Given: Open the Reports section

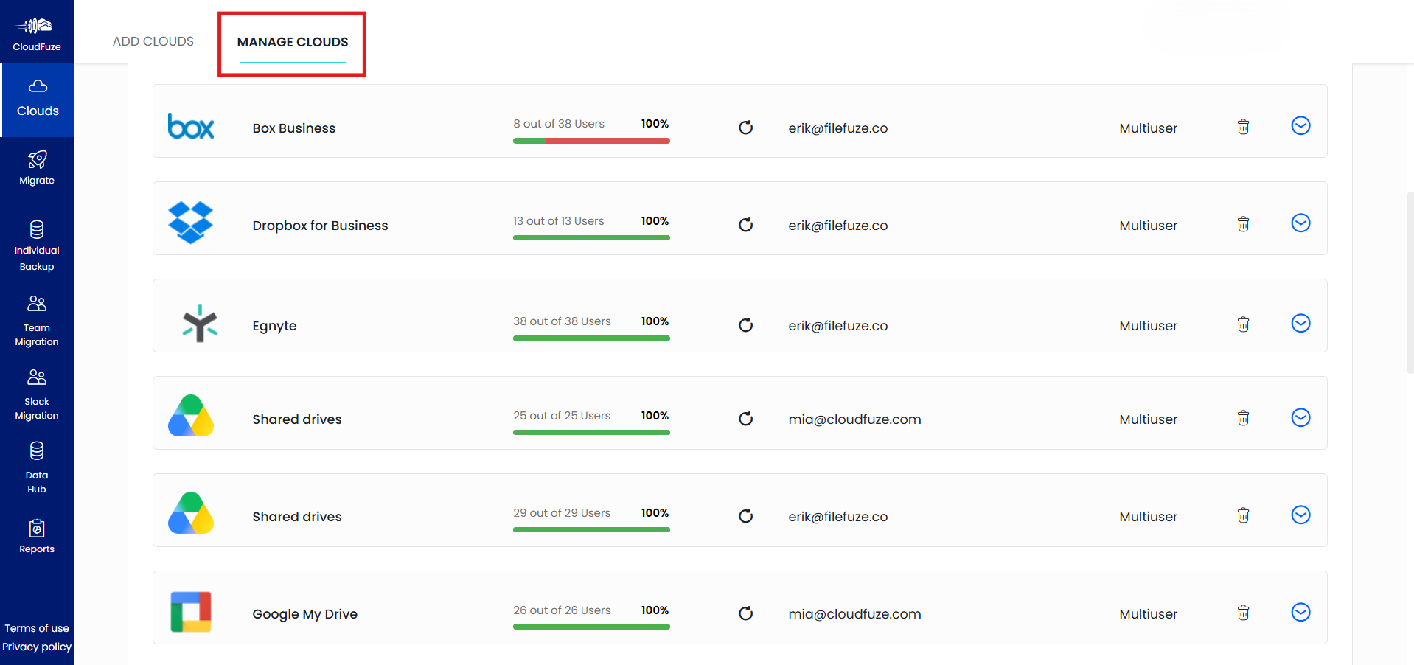Looking at the screenshot, I should tap(37, 537).
